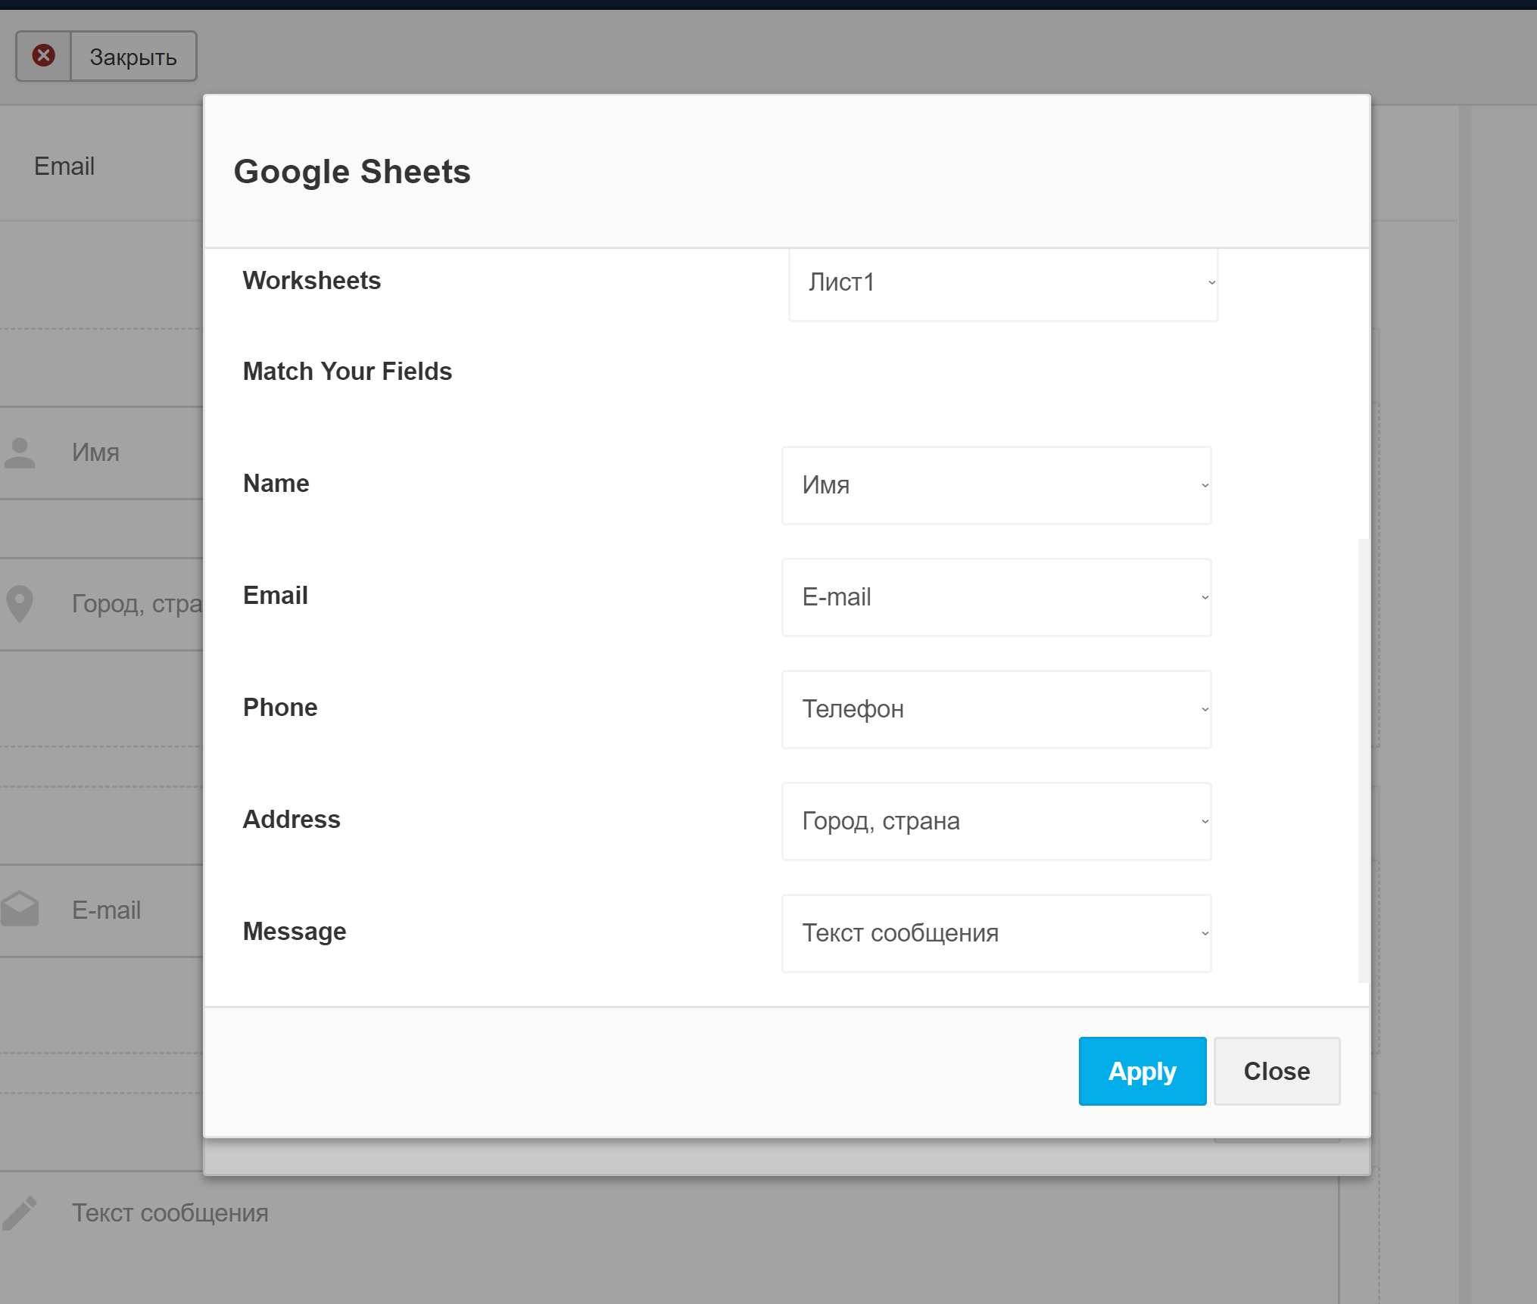Click the Address label
This screenshot has width=1537, height=1304.
(291, 820)
